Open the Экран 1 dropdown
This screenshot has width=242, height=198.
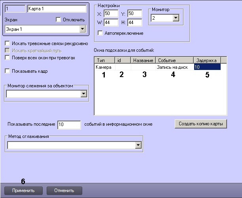[82, 29]
